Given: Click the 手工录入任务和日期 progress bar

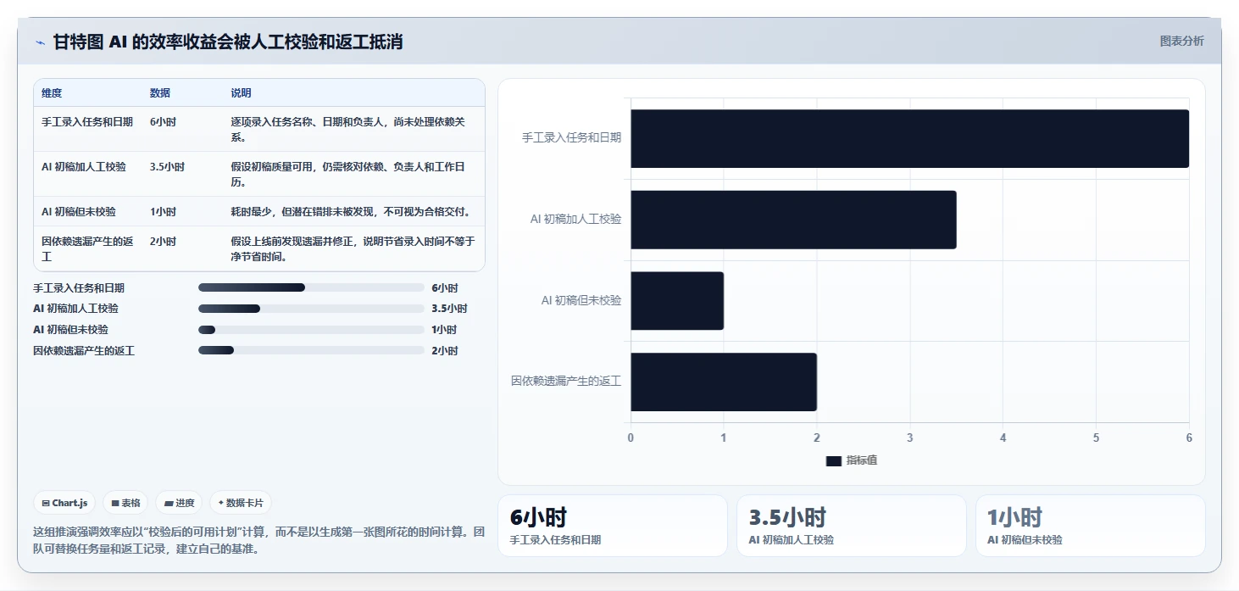Looking at the screenshot, I should [311, 288].
